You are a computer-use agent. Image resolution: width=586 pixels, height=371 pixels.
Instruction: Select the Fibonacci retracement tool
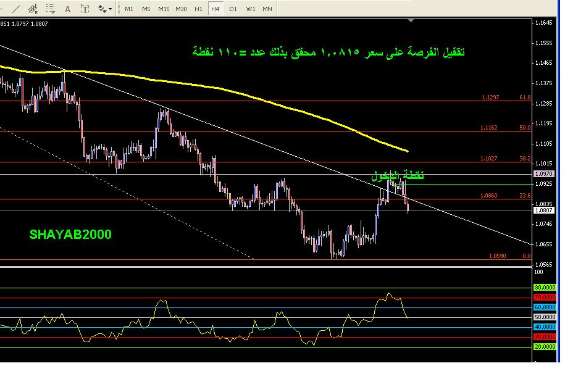pyautogui.click(x=50, y=9)
